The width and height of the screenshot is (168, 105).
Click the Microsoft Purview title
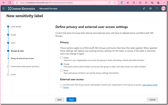click(x=49, y=9)
